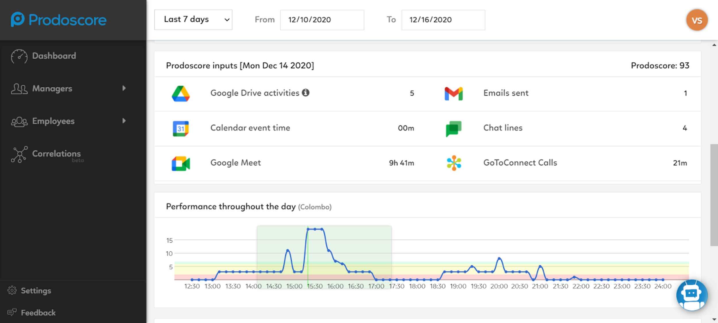Click the 17:00 time axis label
Image resolution: width=718 pixels, height=323 pixels.
(x=376, y=286)
